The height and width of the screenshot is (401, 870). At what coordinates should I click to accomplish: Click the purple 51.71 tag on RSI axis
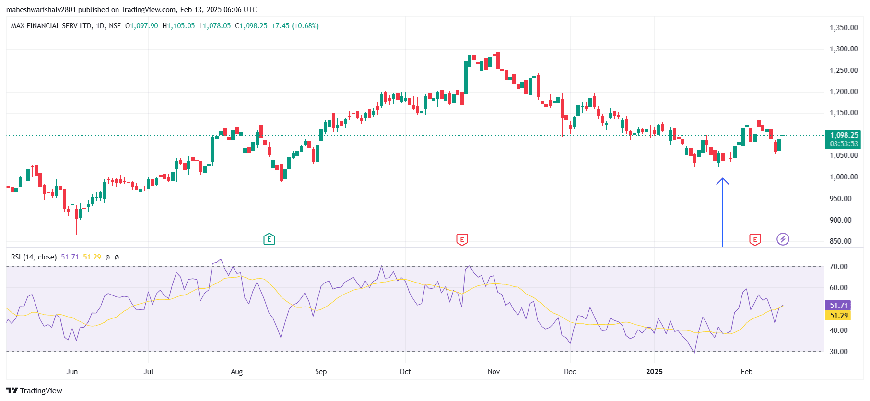pos(837,305)
